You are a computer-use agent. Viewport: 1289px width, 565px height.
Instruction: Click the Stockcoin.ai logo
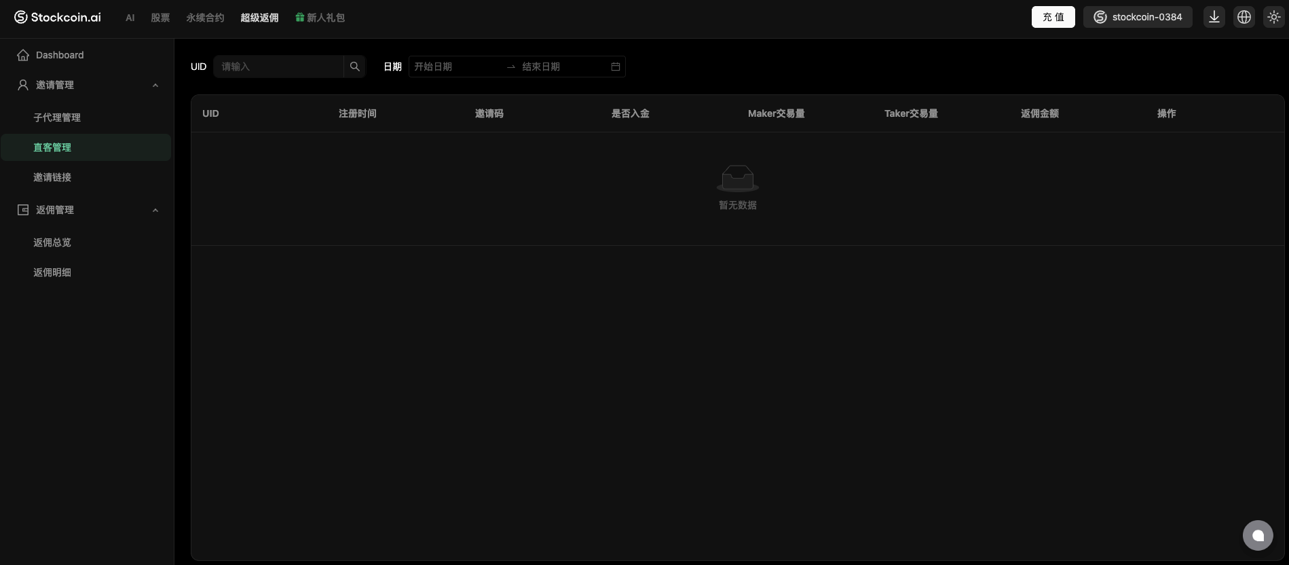58,17
